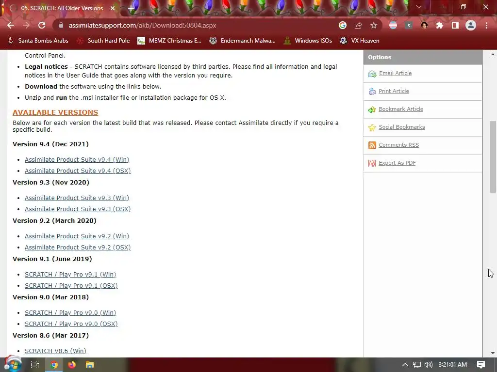The image size is (497, 372).
Task: Click the page vertical scrollbar thumb
Action: (x=493, y=157)
